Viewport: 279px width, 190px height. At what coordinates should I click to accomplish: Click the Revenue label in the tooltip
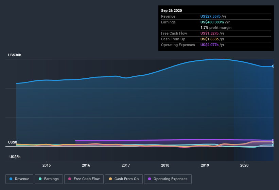168,16
